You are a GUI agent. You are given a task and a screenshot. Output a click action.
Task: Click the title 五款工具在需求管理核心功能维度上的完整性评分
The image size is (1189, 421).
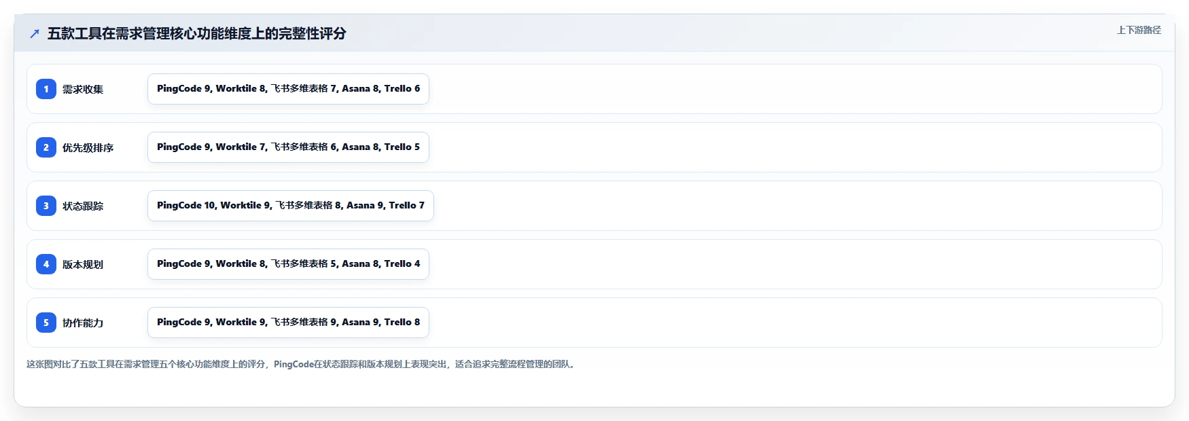(197, 33)
